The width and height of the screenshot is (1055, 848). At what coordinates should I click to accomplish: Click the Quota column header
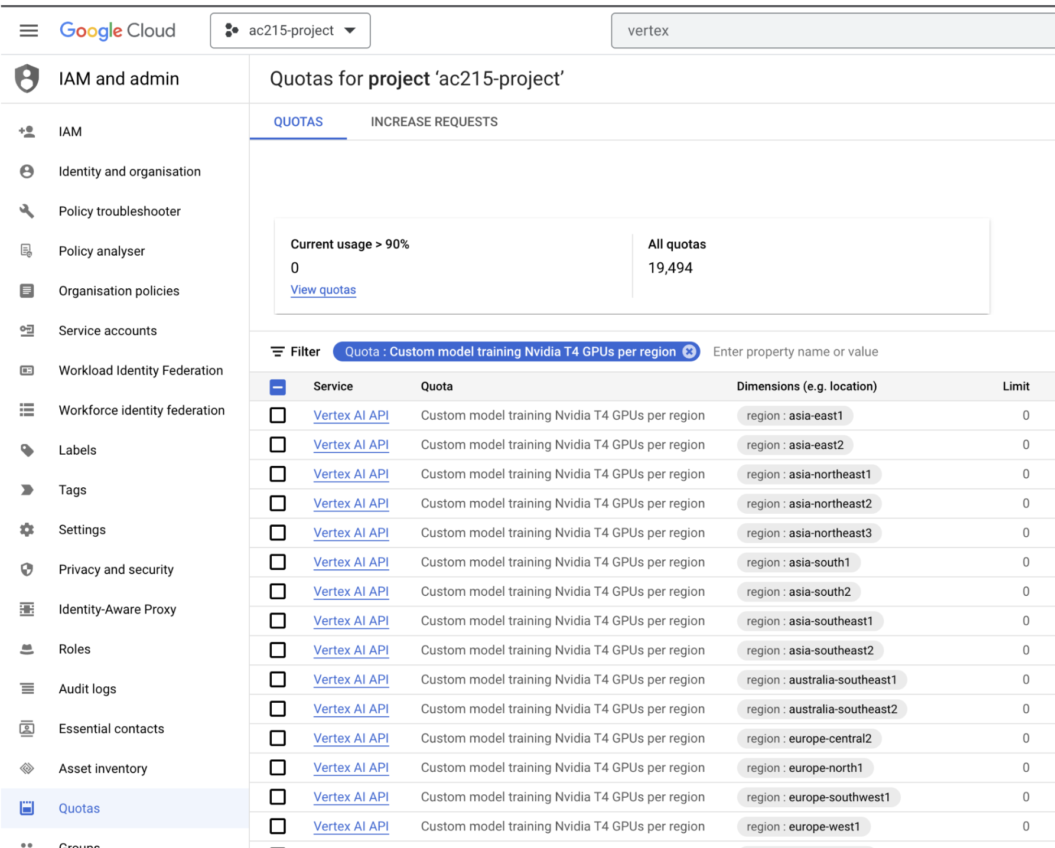(x=437, y=386)
